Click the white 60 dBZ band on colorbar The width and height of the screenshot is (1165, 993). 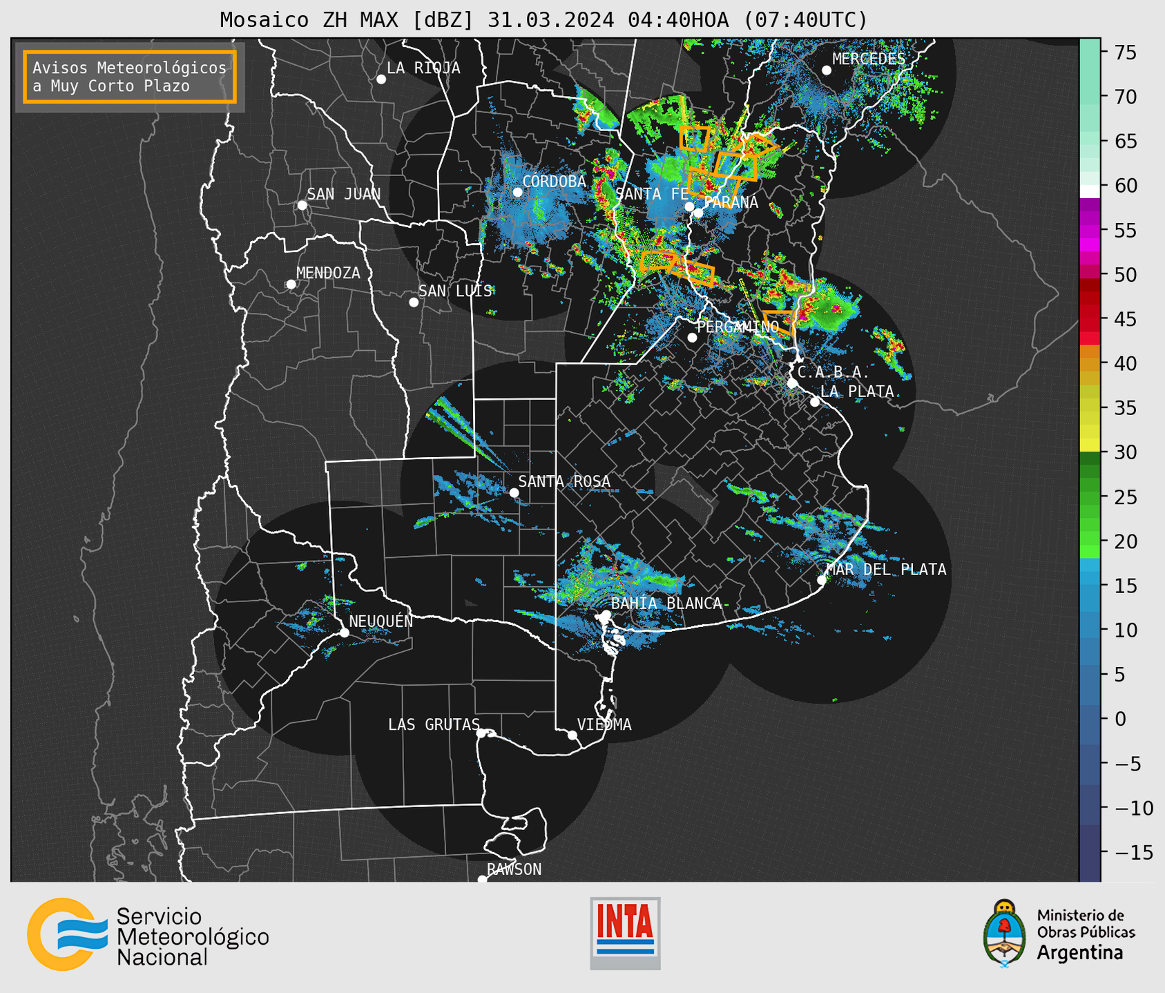pos(1089,191)
